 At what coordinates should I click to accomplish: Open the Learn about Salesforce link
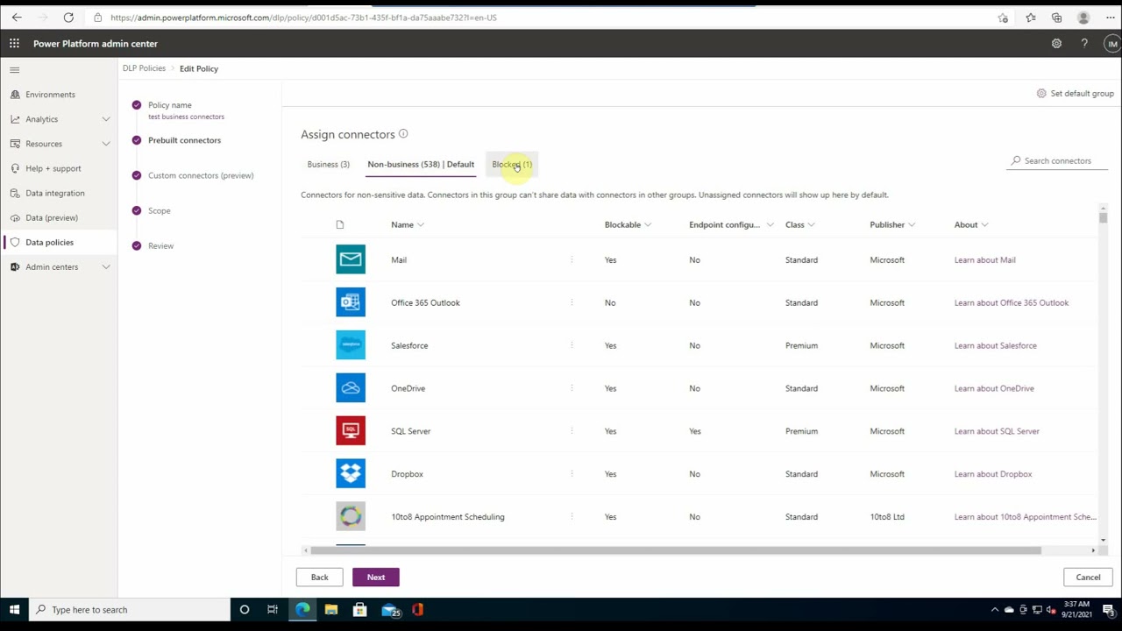[x=996, y=346]
